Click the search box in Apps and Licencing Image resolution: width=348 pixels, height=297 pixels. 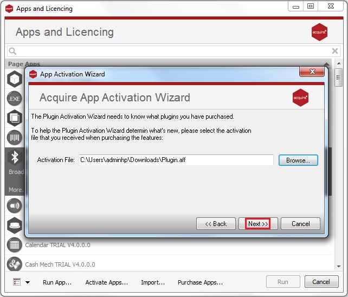174,51
